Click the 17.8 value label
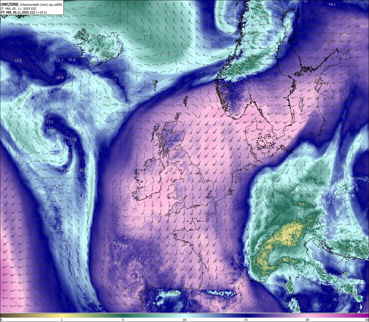This screenshot has height=322, width=369. (73, 139)
